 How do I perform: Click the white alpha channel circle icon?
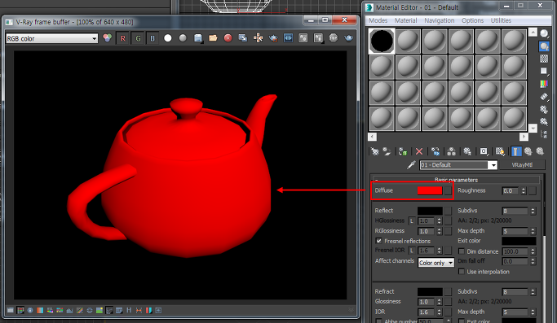168,38
